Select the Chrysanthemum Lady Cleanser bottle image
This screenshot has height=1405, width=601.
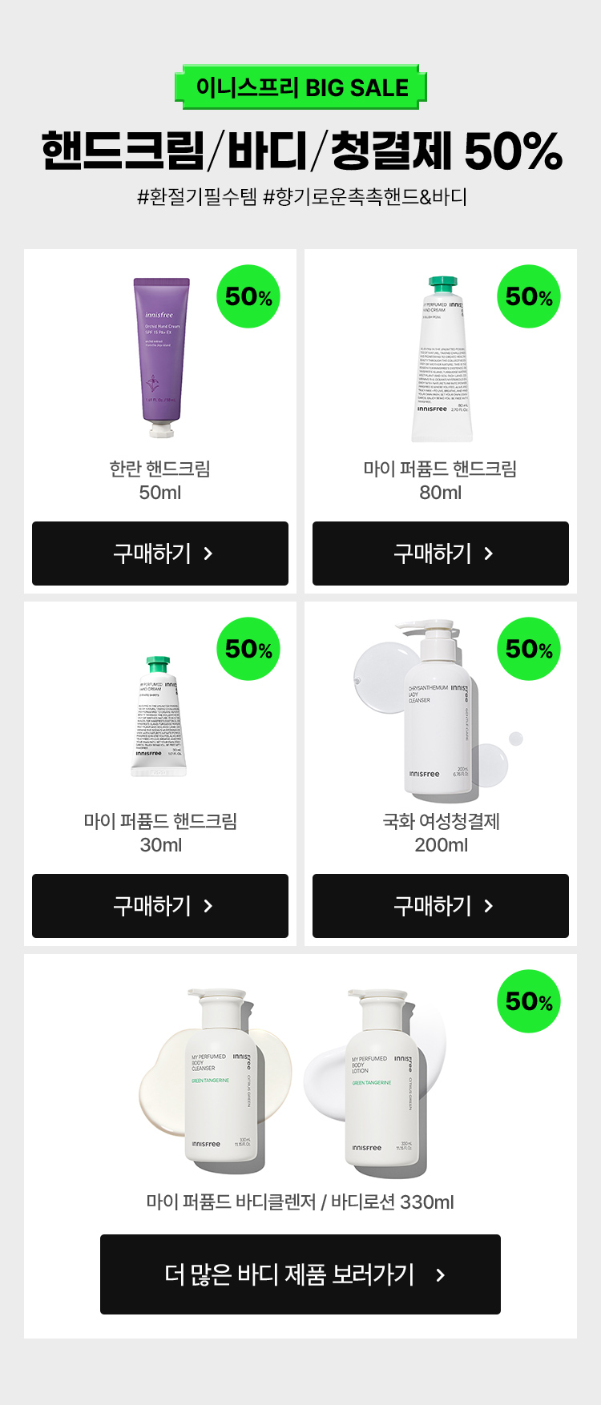(x=440, y=710)
